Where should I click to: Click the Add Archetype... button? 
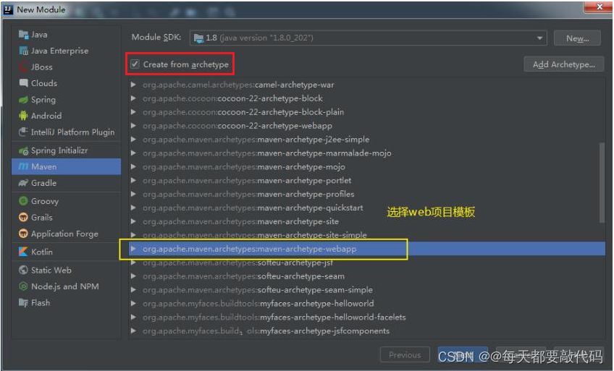(x=564, y=64)
